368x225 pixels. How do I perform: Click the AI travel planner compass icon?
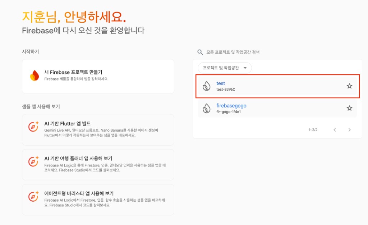33,161
